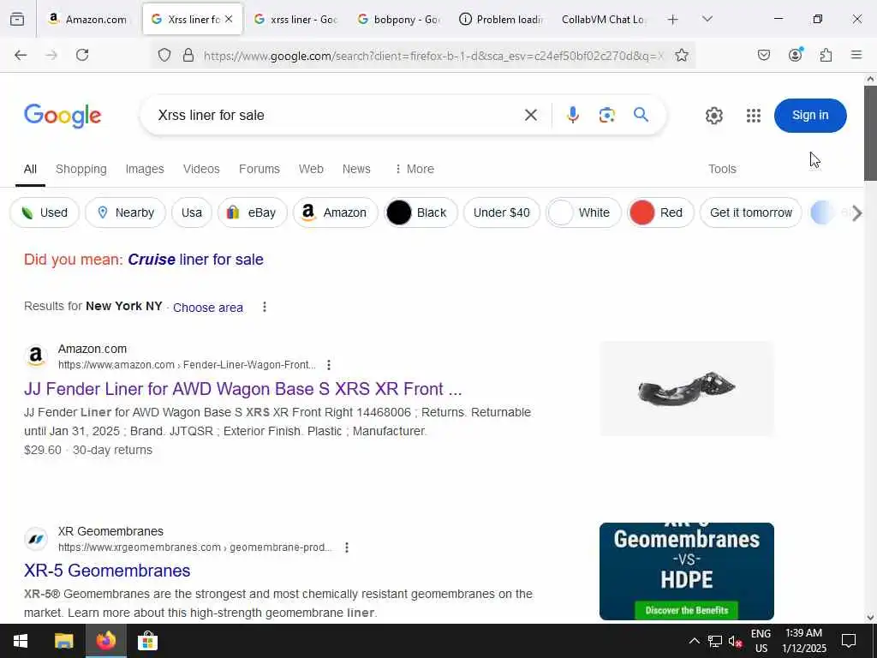Open Microsoft Store from taskbar
The width and height of the screenshot is (877, 658).
click(147, 641)
